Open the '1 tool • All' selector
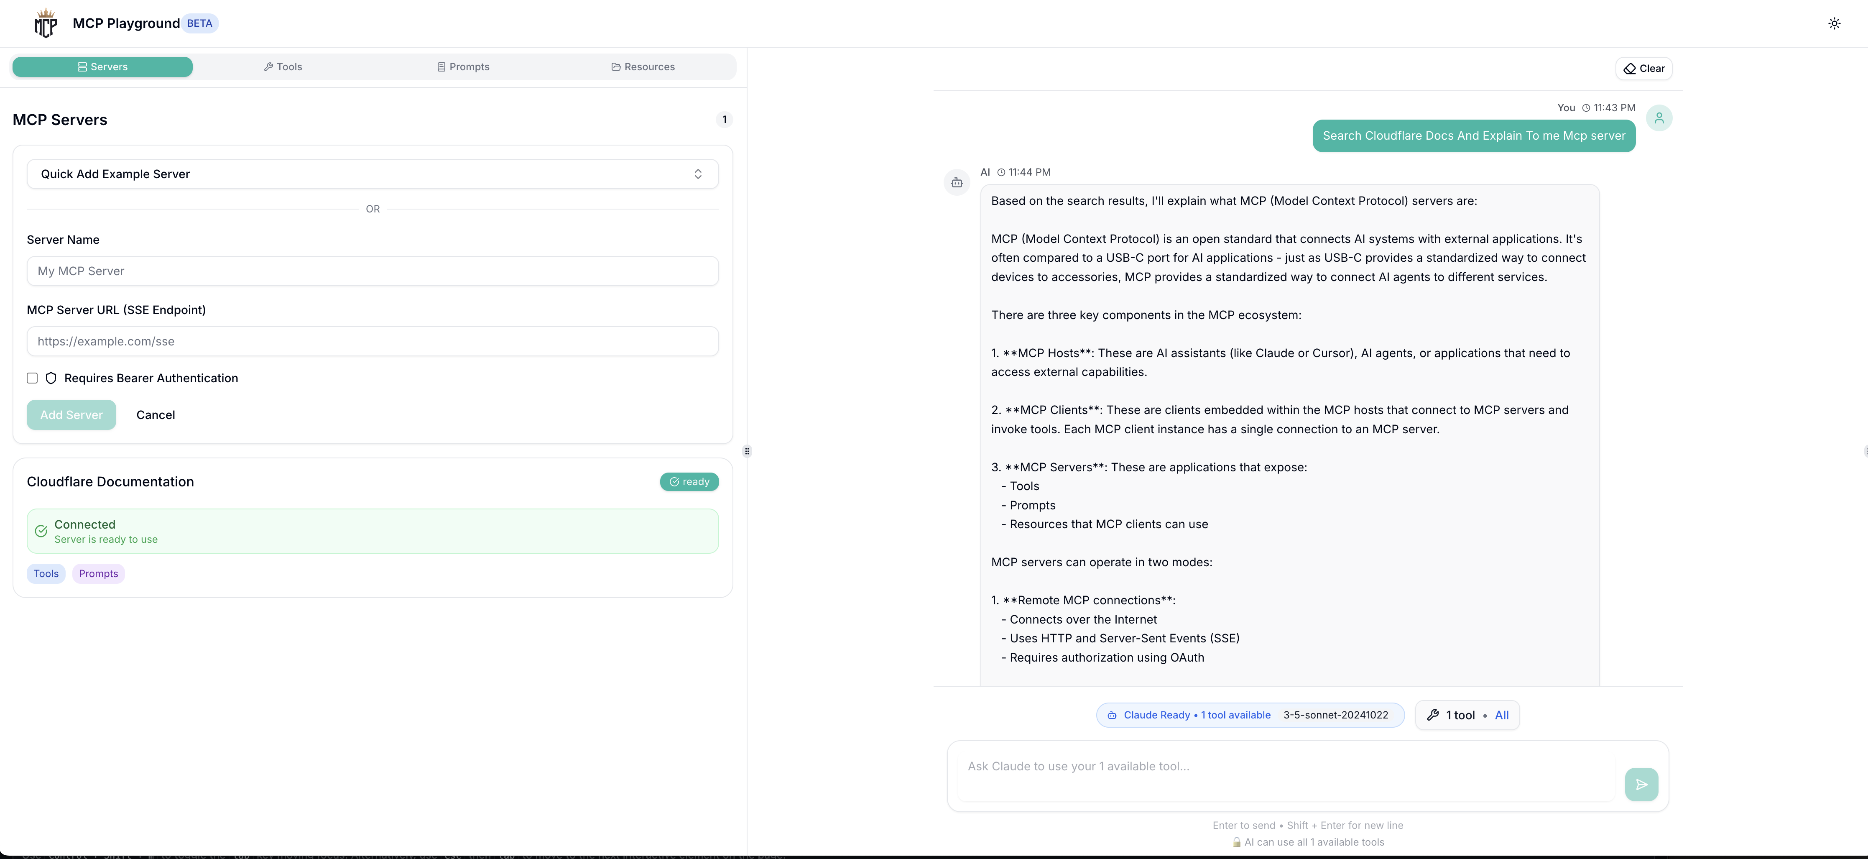The image size is (1868, 859). coord(1467,716)
